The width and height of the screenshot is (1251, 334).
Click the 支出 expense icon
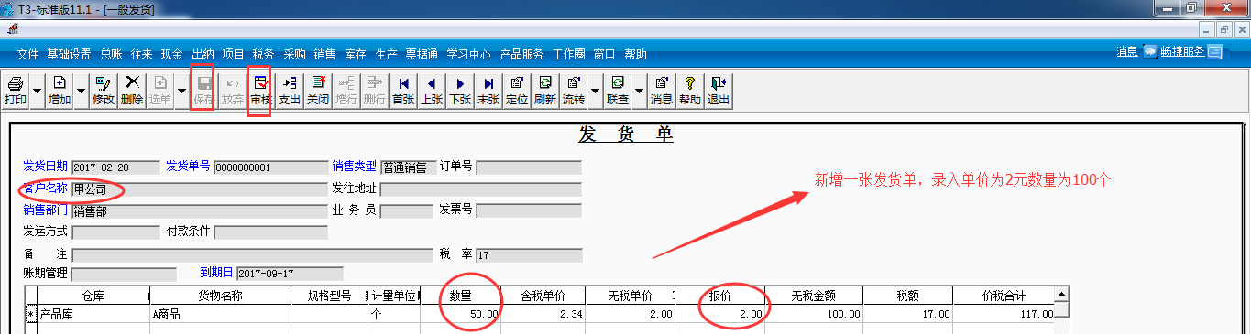click(289, 90)
